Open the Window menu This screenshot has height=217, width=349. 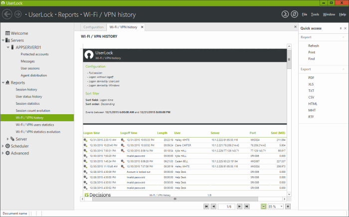pos(329,14)
